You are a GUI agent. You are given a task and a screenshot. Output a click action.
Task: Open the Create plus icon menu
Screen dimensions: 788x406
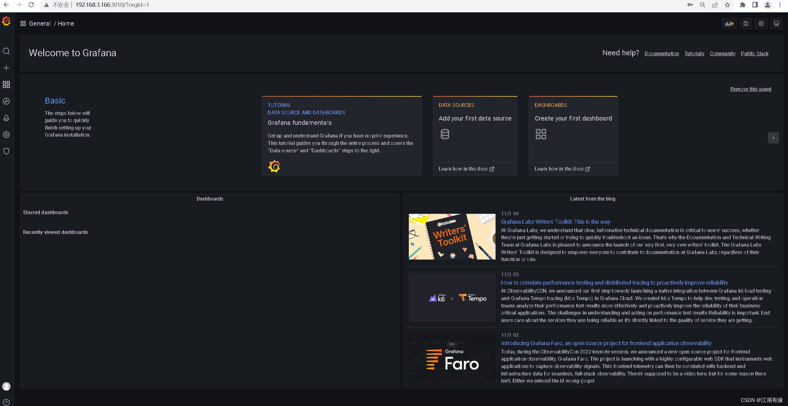[6, 68]
